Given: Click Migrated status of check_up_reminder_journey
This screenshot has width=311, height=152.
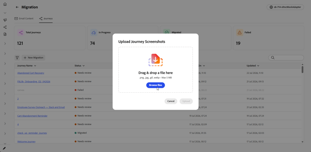Looking at the screenshot, I should click(x=81, y=133).
